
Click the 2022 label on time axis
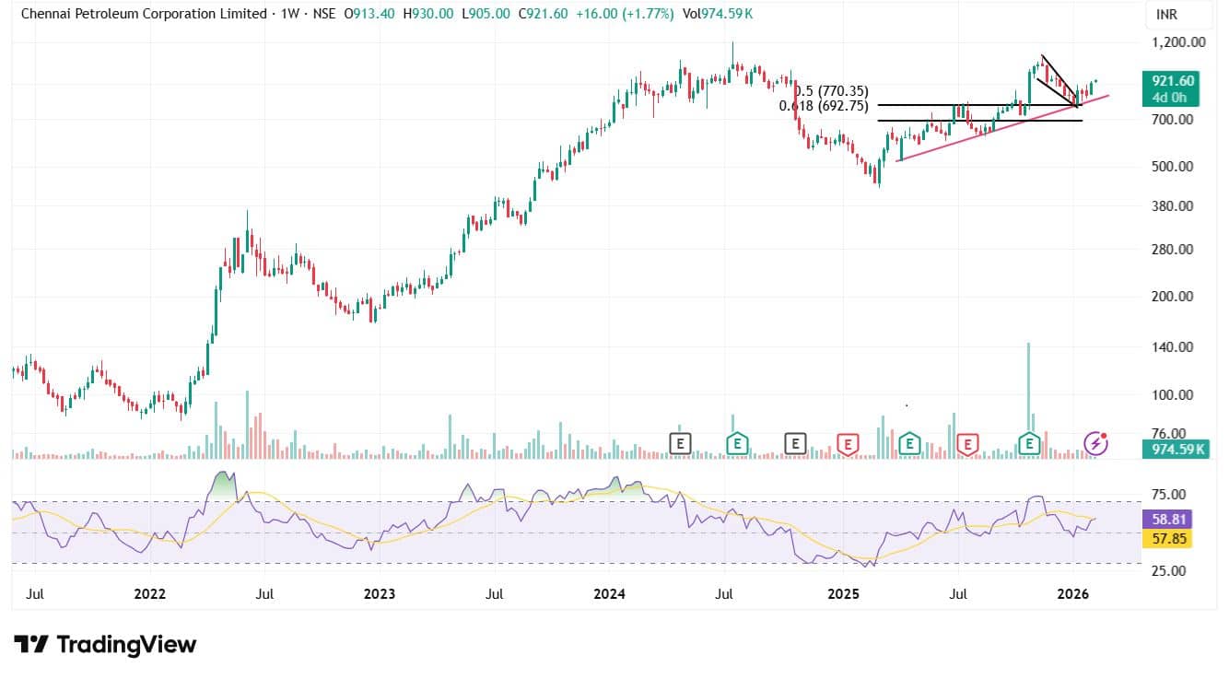(x=149, y=594)
